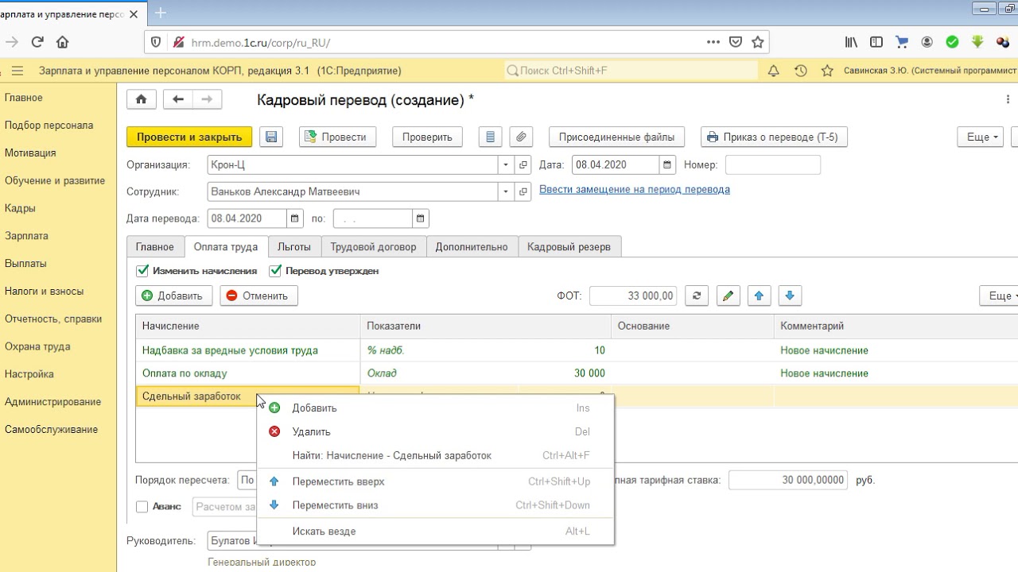1018x572 pixels.
Task: Open Сотрудник record with the open icon
Action: tap(523, 191)
